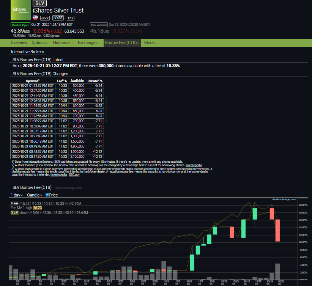This screenshot has width=312, height=286.
Task: Click the Available column header
Action: tap(77, 81)
